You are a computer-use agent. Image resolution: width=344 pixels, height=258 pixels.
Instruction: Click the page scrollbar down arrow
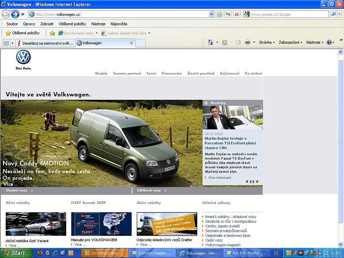[341, 244]
